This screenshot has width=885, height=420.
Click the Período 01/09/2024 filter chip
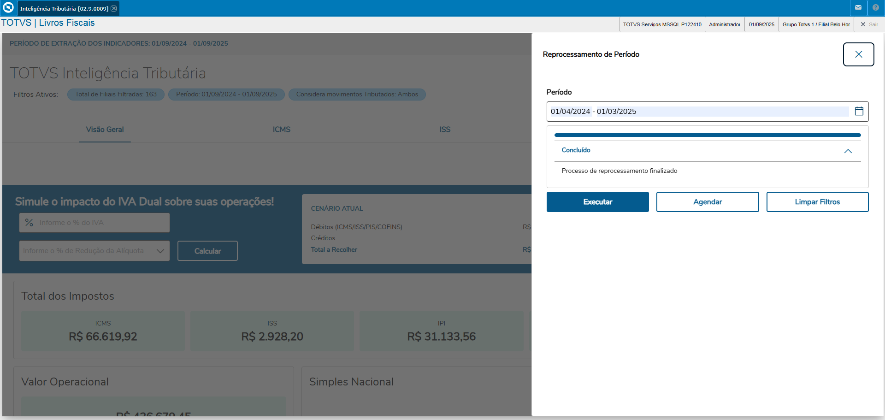point(226,95)
